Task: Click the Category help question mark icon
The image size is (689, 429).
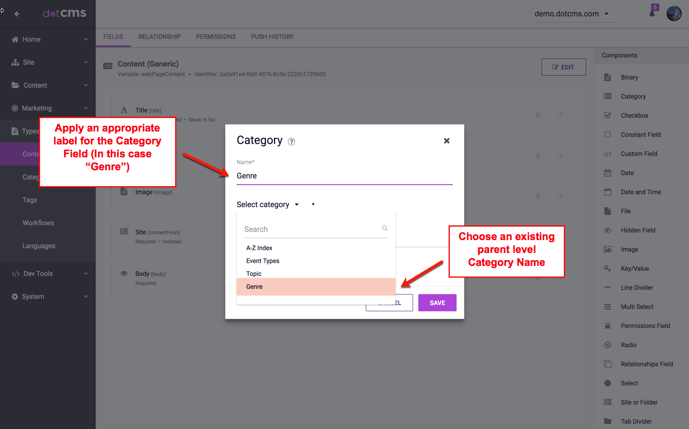Action: pos(291,142)
